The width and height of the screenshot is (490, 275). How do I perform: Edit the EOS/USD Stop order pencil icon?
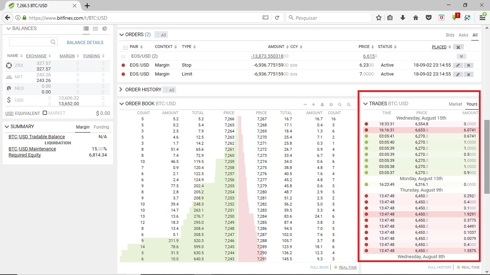[458, 65]
